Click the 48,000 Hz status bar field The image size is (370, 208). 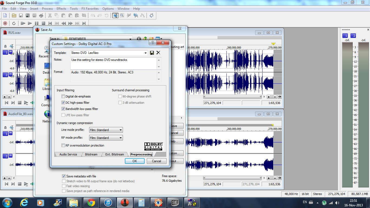pos(291,194)
